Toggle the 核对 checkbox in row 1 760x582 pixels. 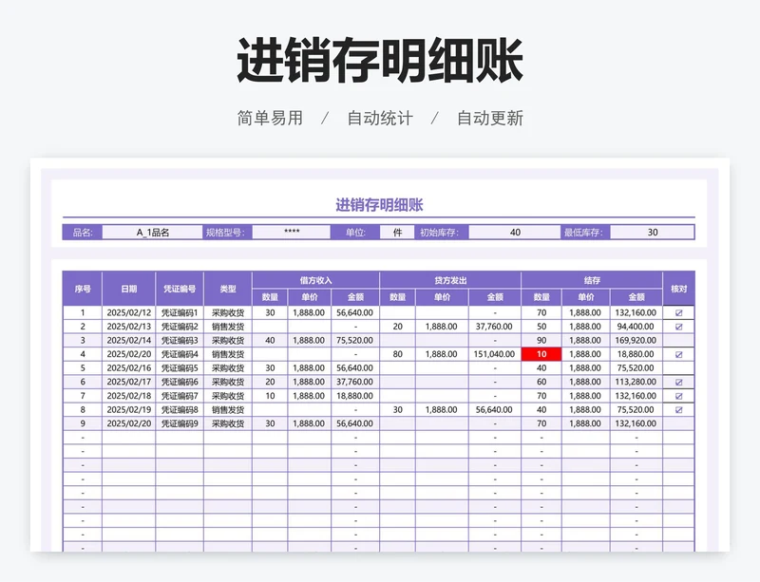pyautogui.click(x=678, y=312)
